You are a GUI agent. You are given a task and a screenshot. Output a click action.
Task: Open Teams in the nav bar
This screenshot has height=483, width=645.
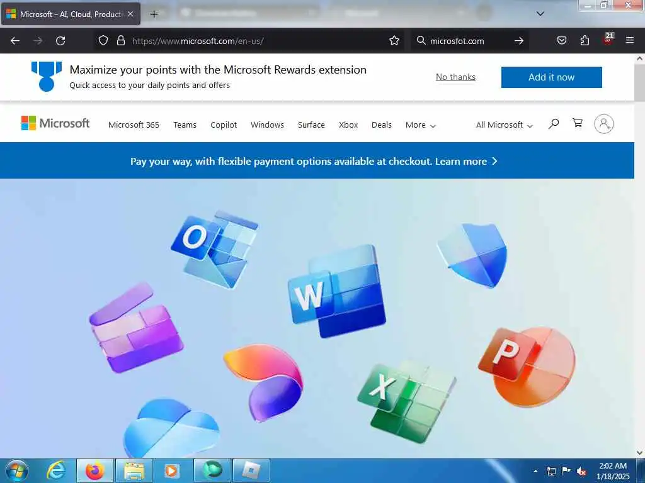click(x=185, y=125)
